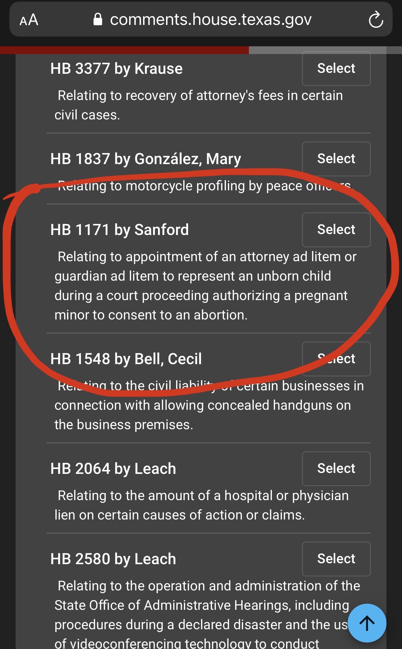This screenshot has height=649, width=402.
Task: Tap the reload page icon
Action: [375, 20]
